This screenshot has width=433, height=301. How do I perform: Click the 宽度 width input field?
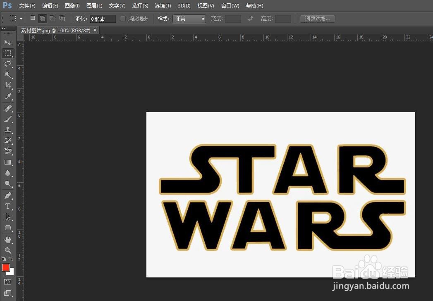pos(233,19)
